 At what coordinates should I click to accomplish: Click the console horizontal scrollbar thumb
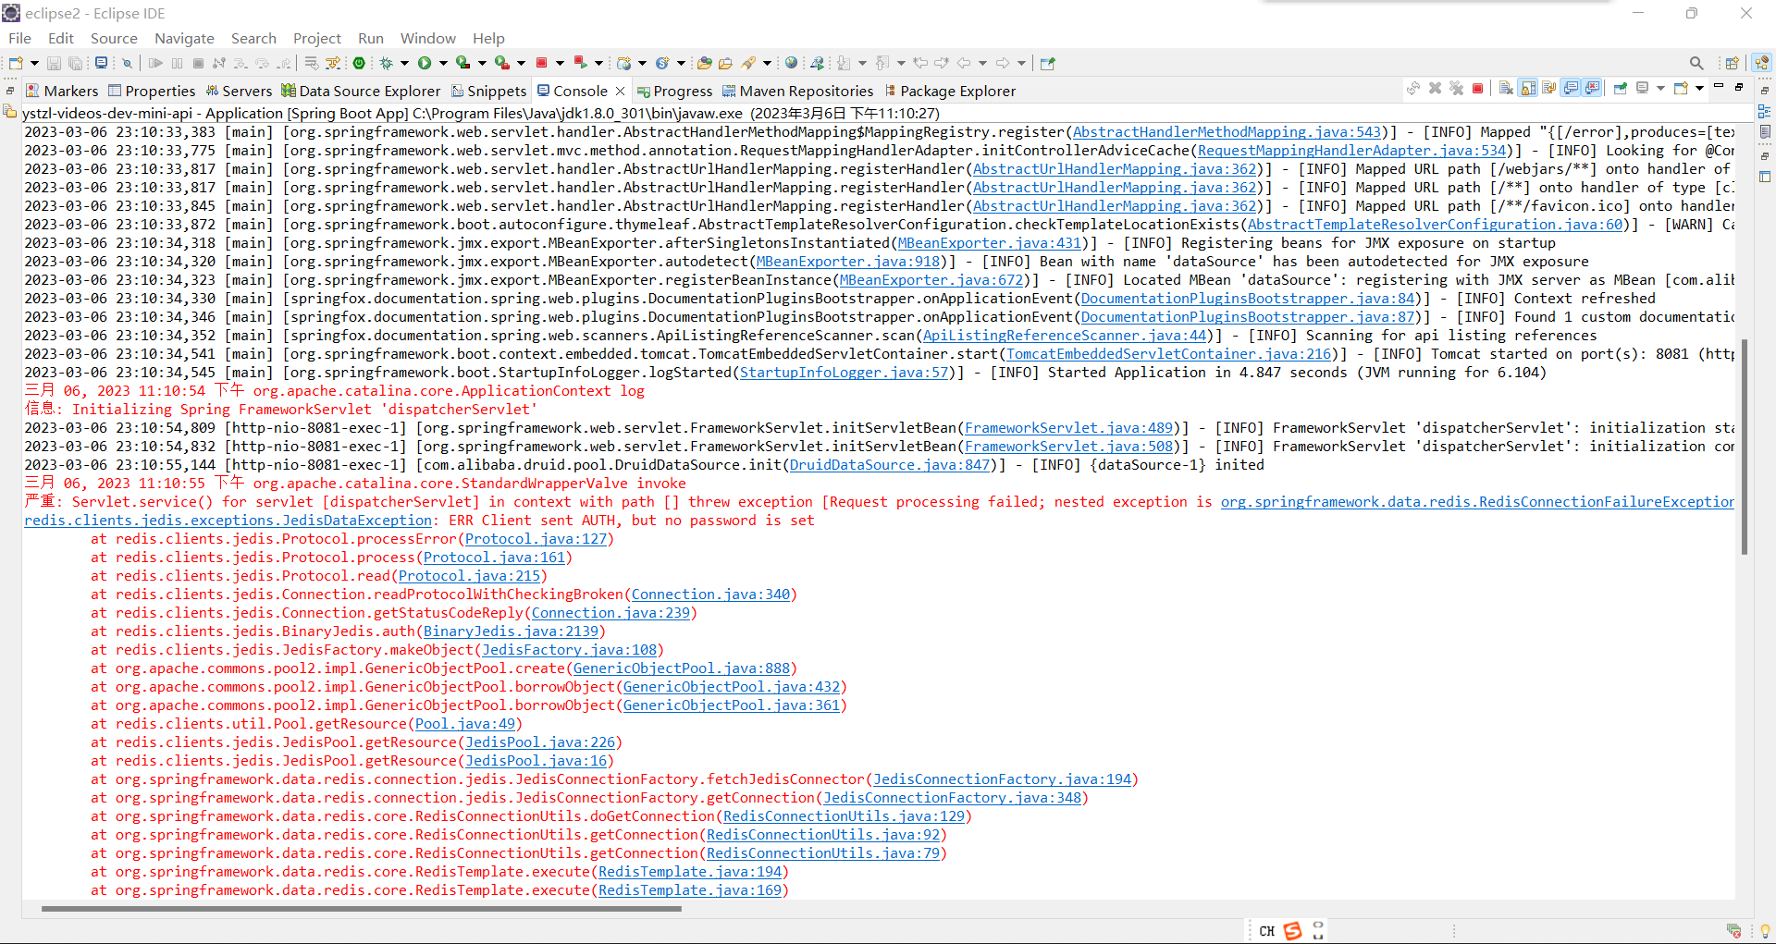(x=362, y=909)
